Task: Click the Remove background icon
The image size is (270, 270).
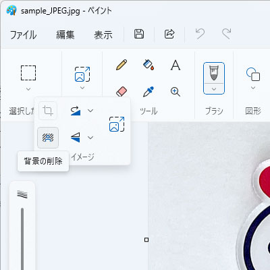Action: [x=48, y=138]
